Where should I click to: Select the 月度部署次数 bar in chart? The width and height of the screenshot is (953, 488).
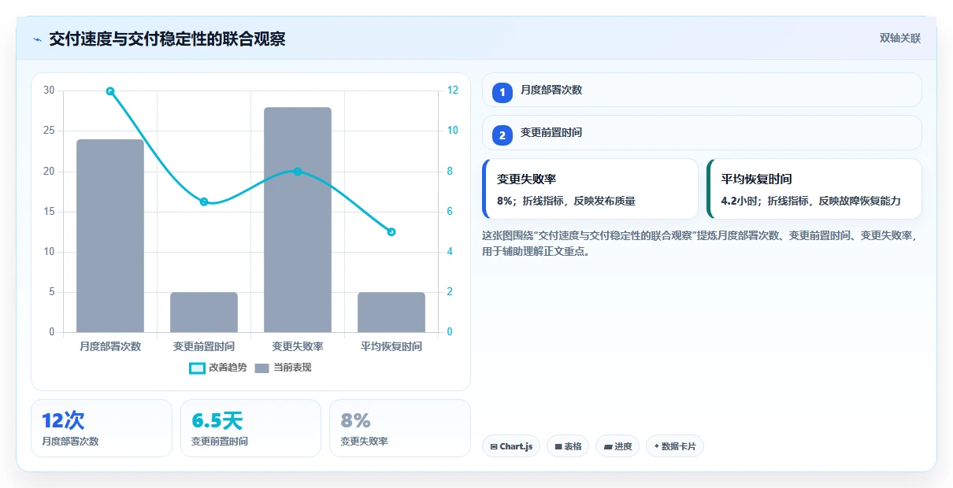[110, 235]
